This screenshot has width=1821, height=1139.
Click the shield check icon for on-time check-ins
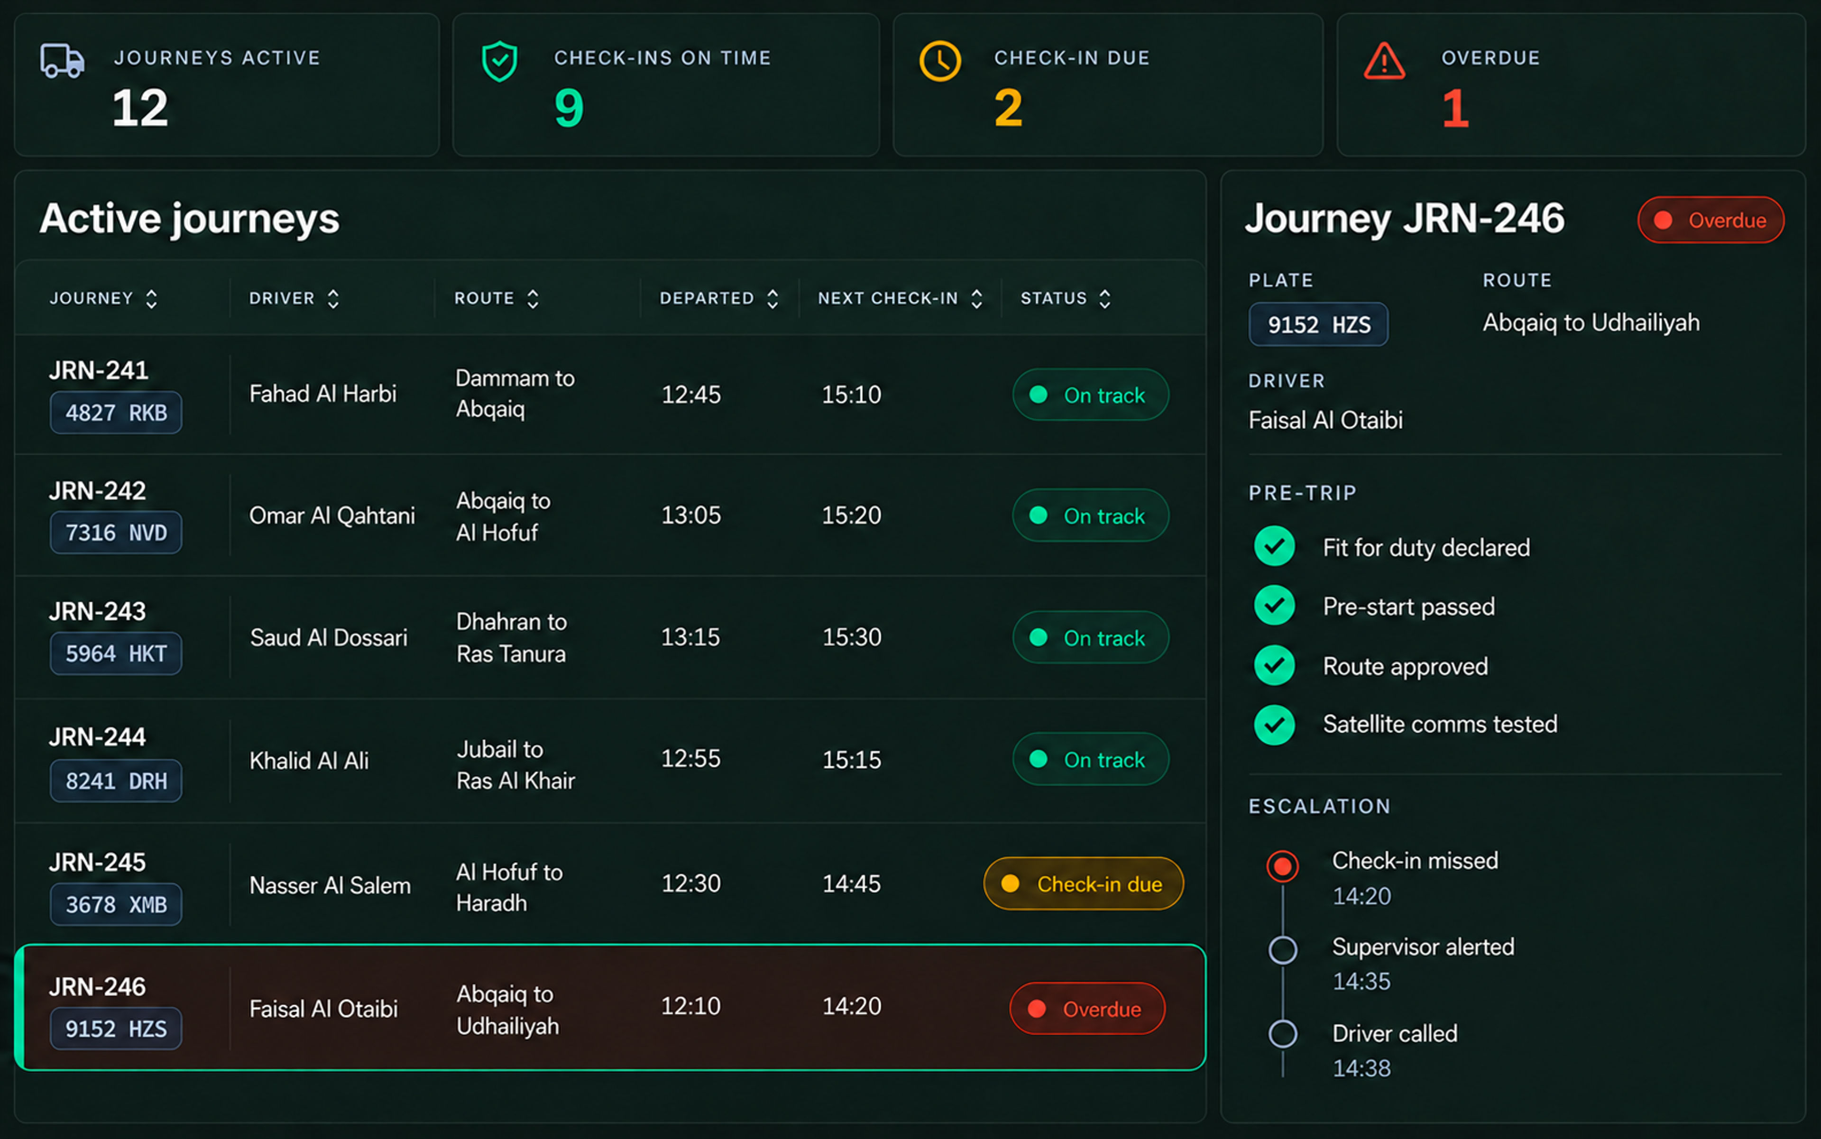[x=499, y=61]
